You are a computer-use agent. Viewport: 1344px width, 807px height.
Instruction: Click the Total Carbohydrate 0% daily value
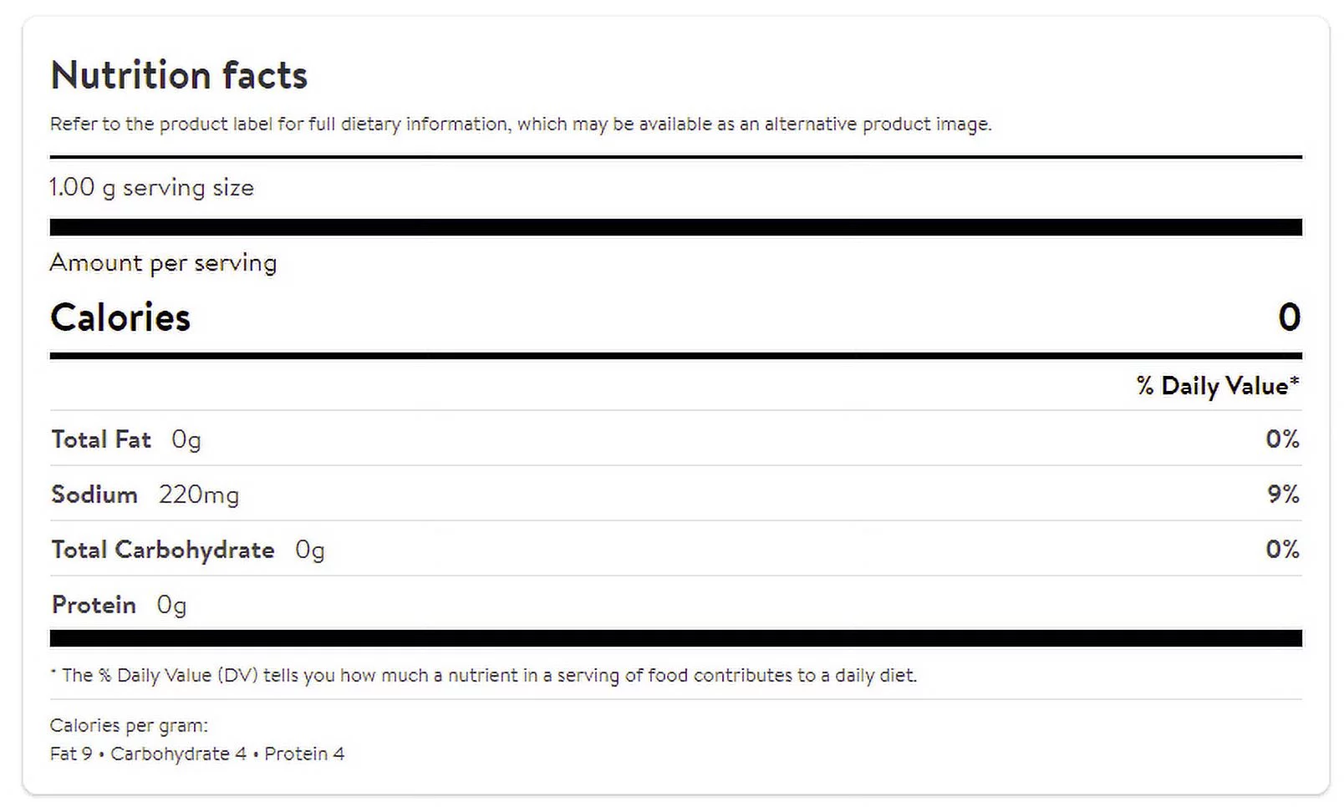click(x=1282, y=549)
